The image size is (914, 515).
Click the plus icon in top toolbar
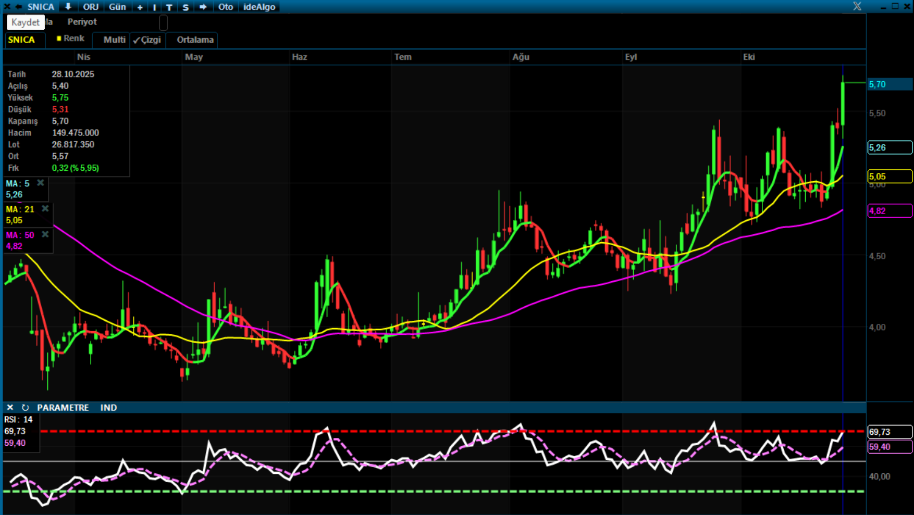tap(140, 7)
